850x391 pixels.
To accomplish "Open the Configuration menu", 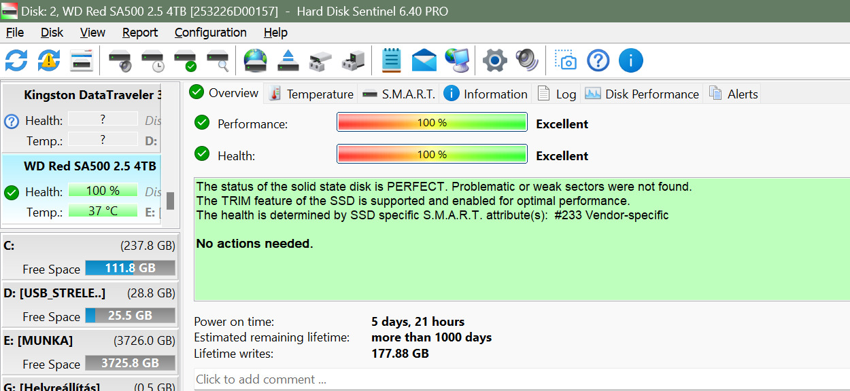I will [x=210, y=33].
